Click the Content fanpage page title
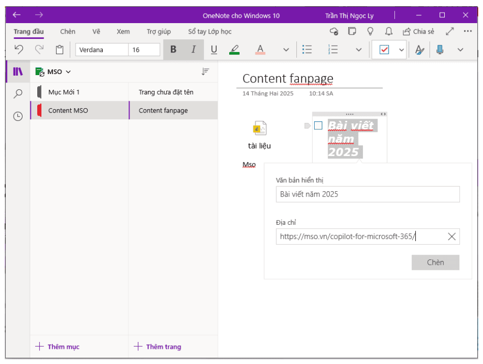Screen dimensions: 483x364 (288, 79)
